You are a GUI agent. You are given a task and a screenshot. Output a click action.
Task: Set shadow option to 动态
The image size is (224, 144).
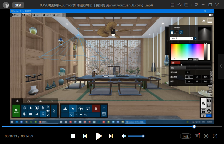[206, 81]
